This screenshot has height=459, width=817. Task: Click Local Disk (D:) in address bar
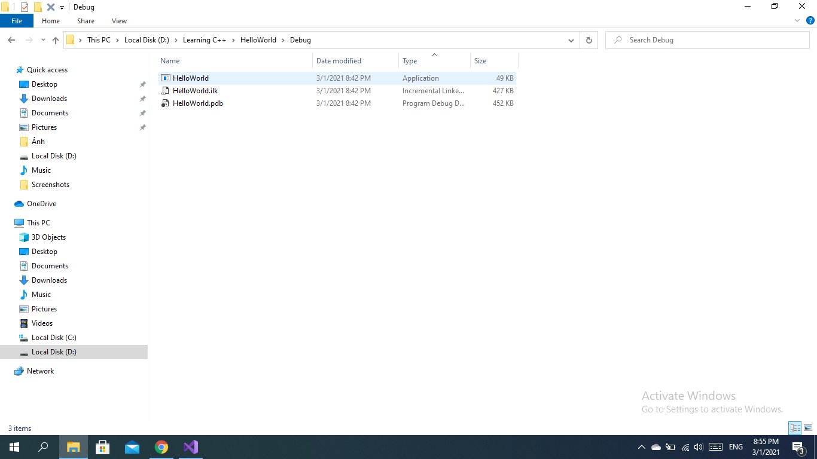click(147, 40)
